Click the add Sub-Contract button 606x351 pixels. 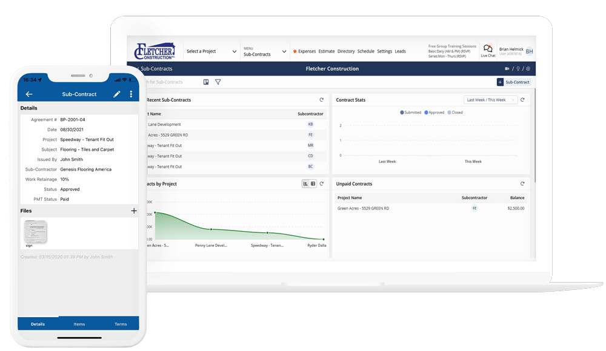pyautogui.click(x=514, y=82)
